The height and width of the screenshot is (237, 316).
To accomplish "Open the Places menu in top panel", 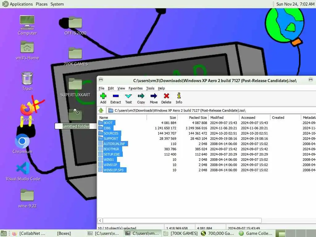I will 42,4.
